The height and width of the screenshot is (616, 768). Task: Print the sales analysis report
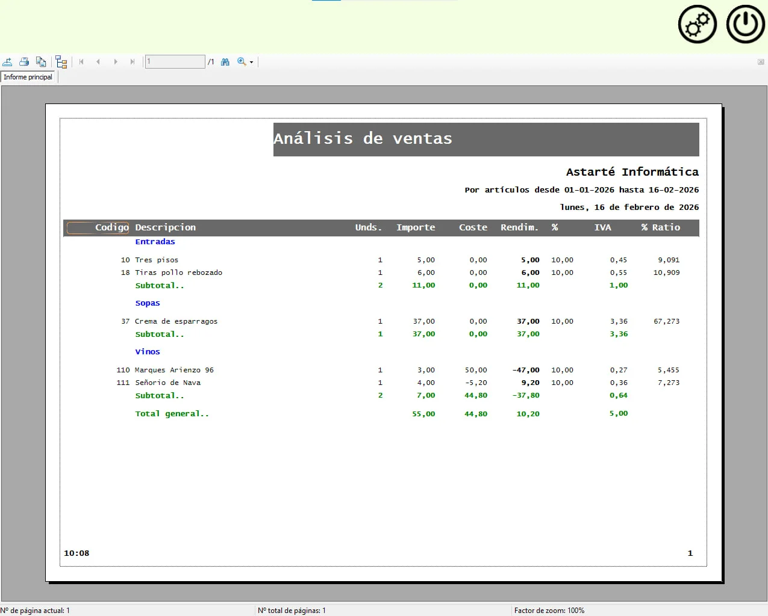(x=24, y=62)
